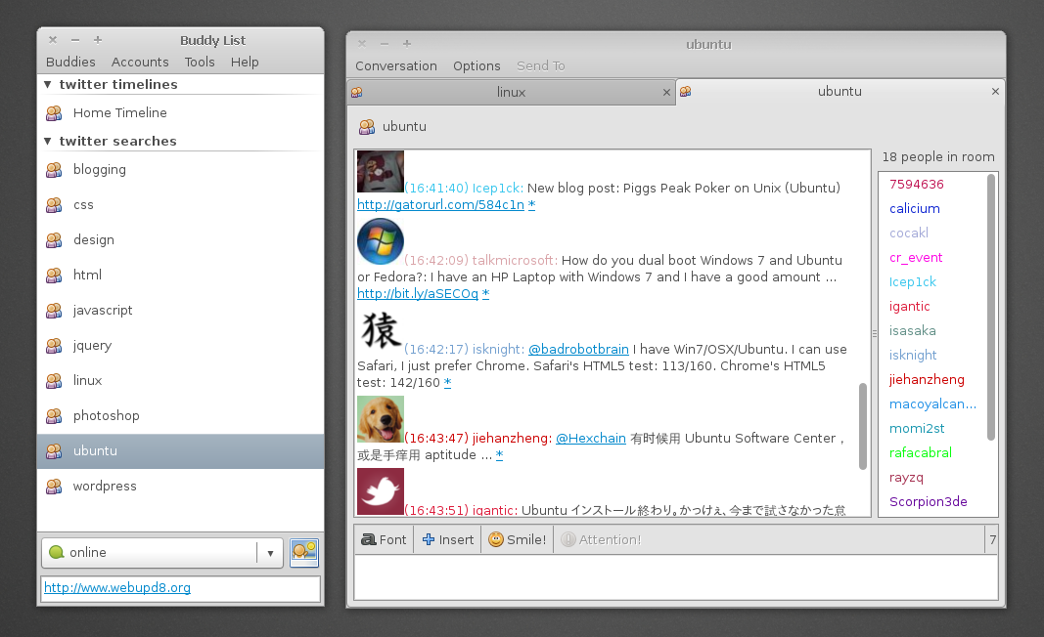Click the green online status icon
The height and width of the screenshot is (637, 1044).
coord(57,553)
